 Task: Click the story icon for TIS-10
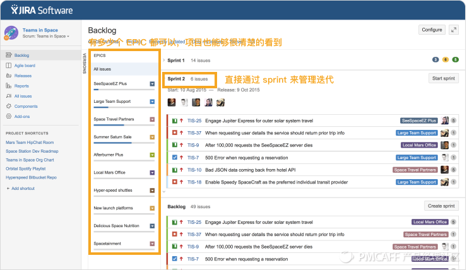[175, 170]
